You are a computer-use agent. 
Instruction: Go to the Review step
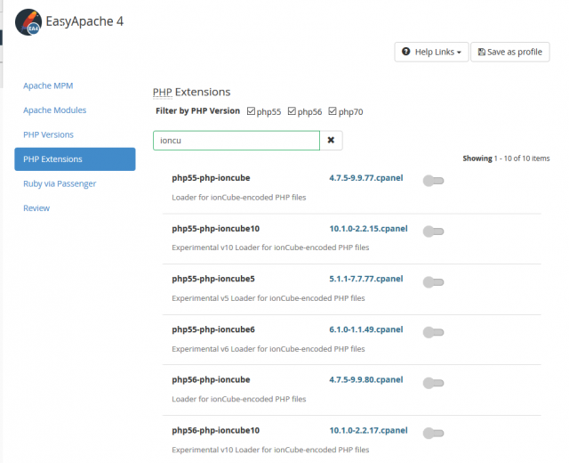pos(36,208)
